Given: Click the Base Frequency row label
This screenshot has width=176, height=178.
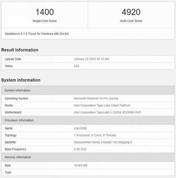Looking at the screenshot, I should (x=15, y=149).
